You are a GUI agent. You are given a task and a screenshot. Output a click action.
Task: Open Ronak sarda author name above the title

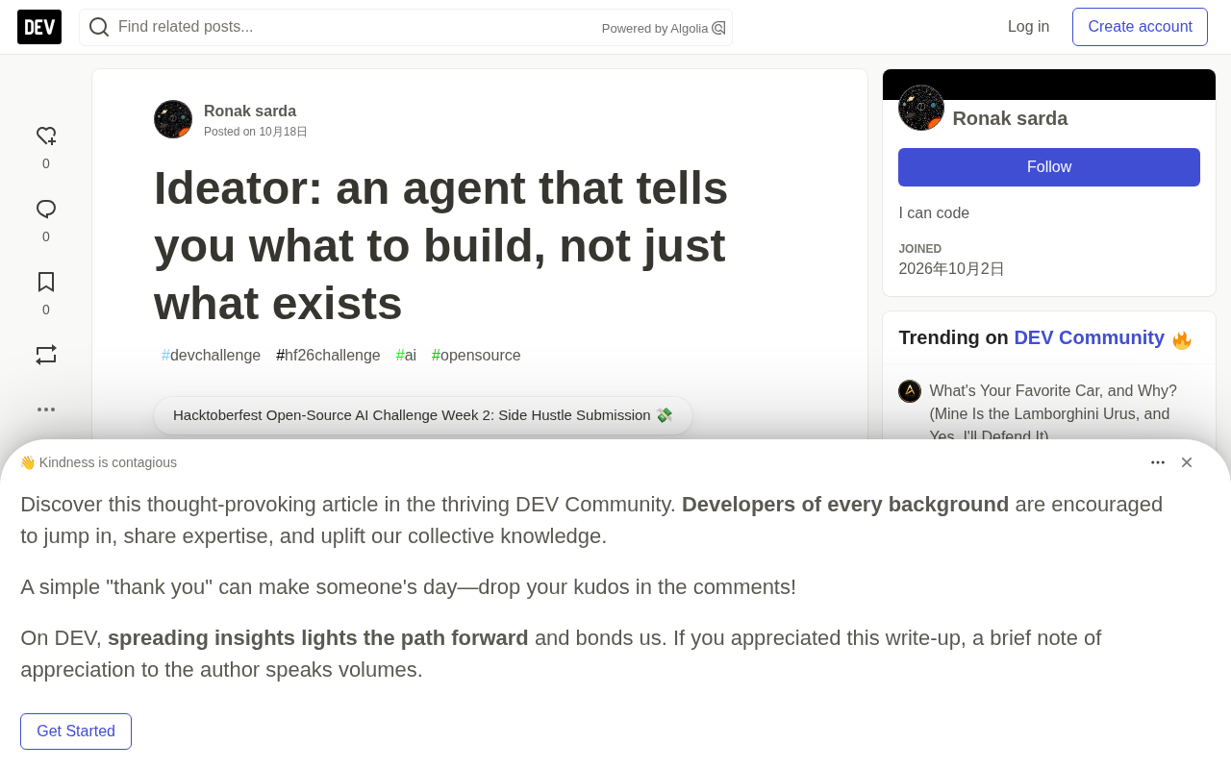[x=250, y=112]
